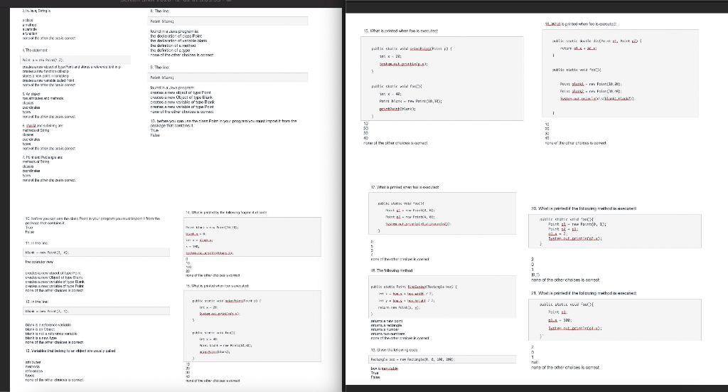Click the question 21 code block
728x392 pixels.
(x=615, y=320)
